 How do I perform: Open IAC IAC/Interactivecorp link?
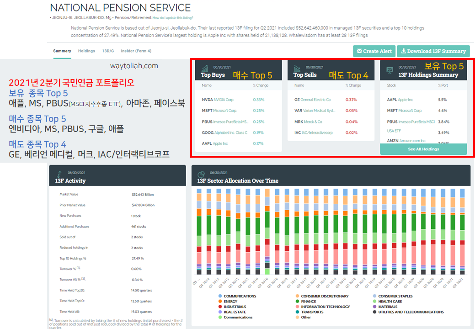pyautogui.click(x=313, y=133)
